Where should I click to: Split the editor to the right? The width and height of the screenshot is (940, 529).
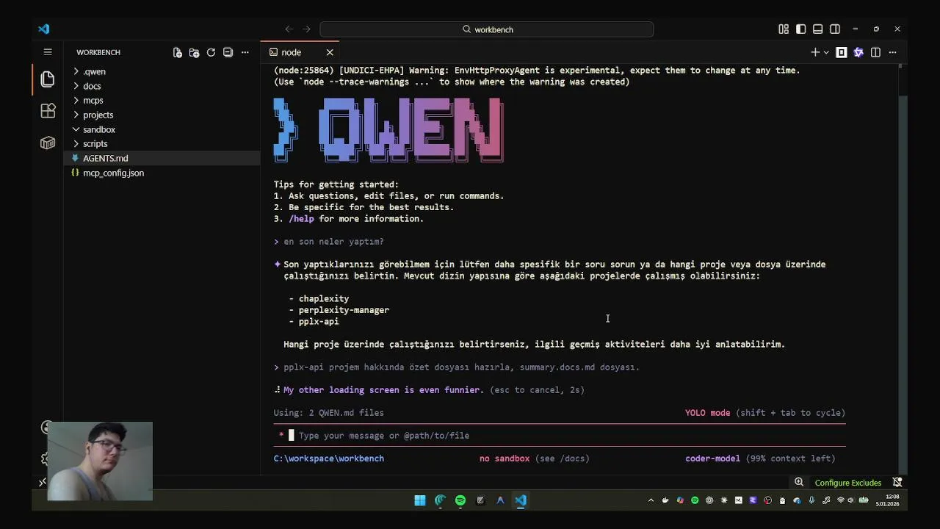coord(875,52)
